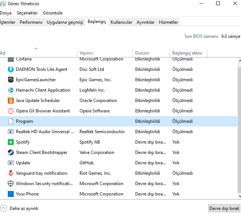Click the Disc Soft Ltd publisher cell
Screen dimensions: 241x217
pos(92,69)
